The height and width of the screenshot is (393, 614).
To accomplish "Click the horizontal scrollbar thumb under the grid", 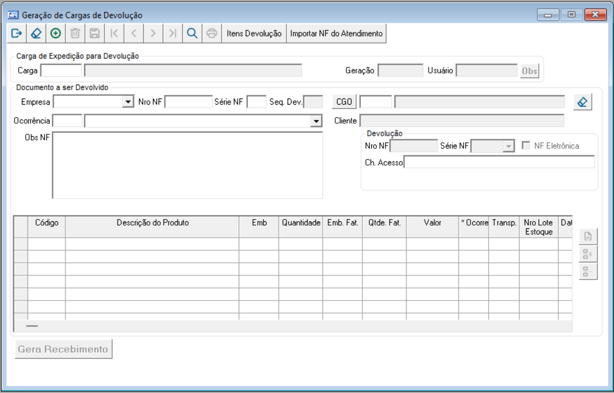I will 32,326.
